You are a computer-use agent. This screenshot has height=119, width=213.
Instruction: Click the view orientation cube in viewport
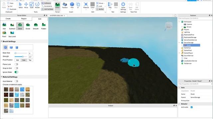pyautogui.click(x=169, y=26)
